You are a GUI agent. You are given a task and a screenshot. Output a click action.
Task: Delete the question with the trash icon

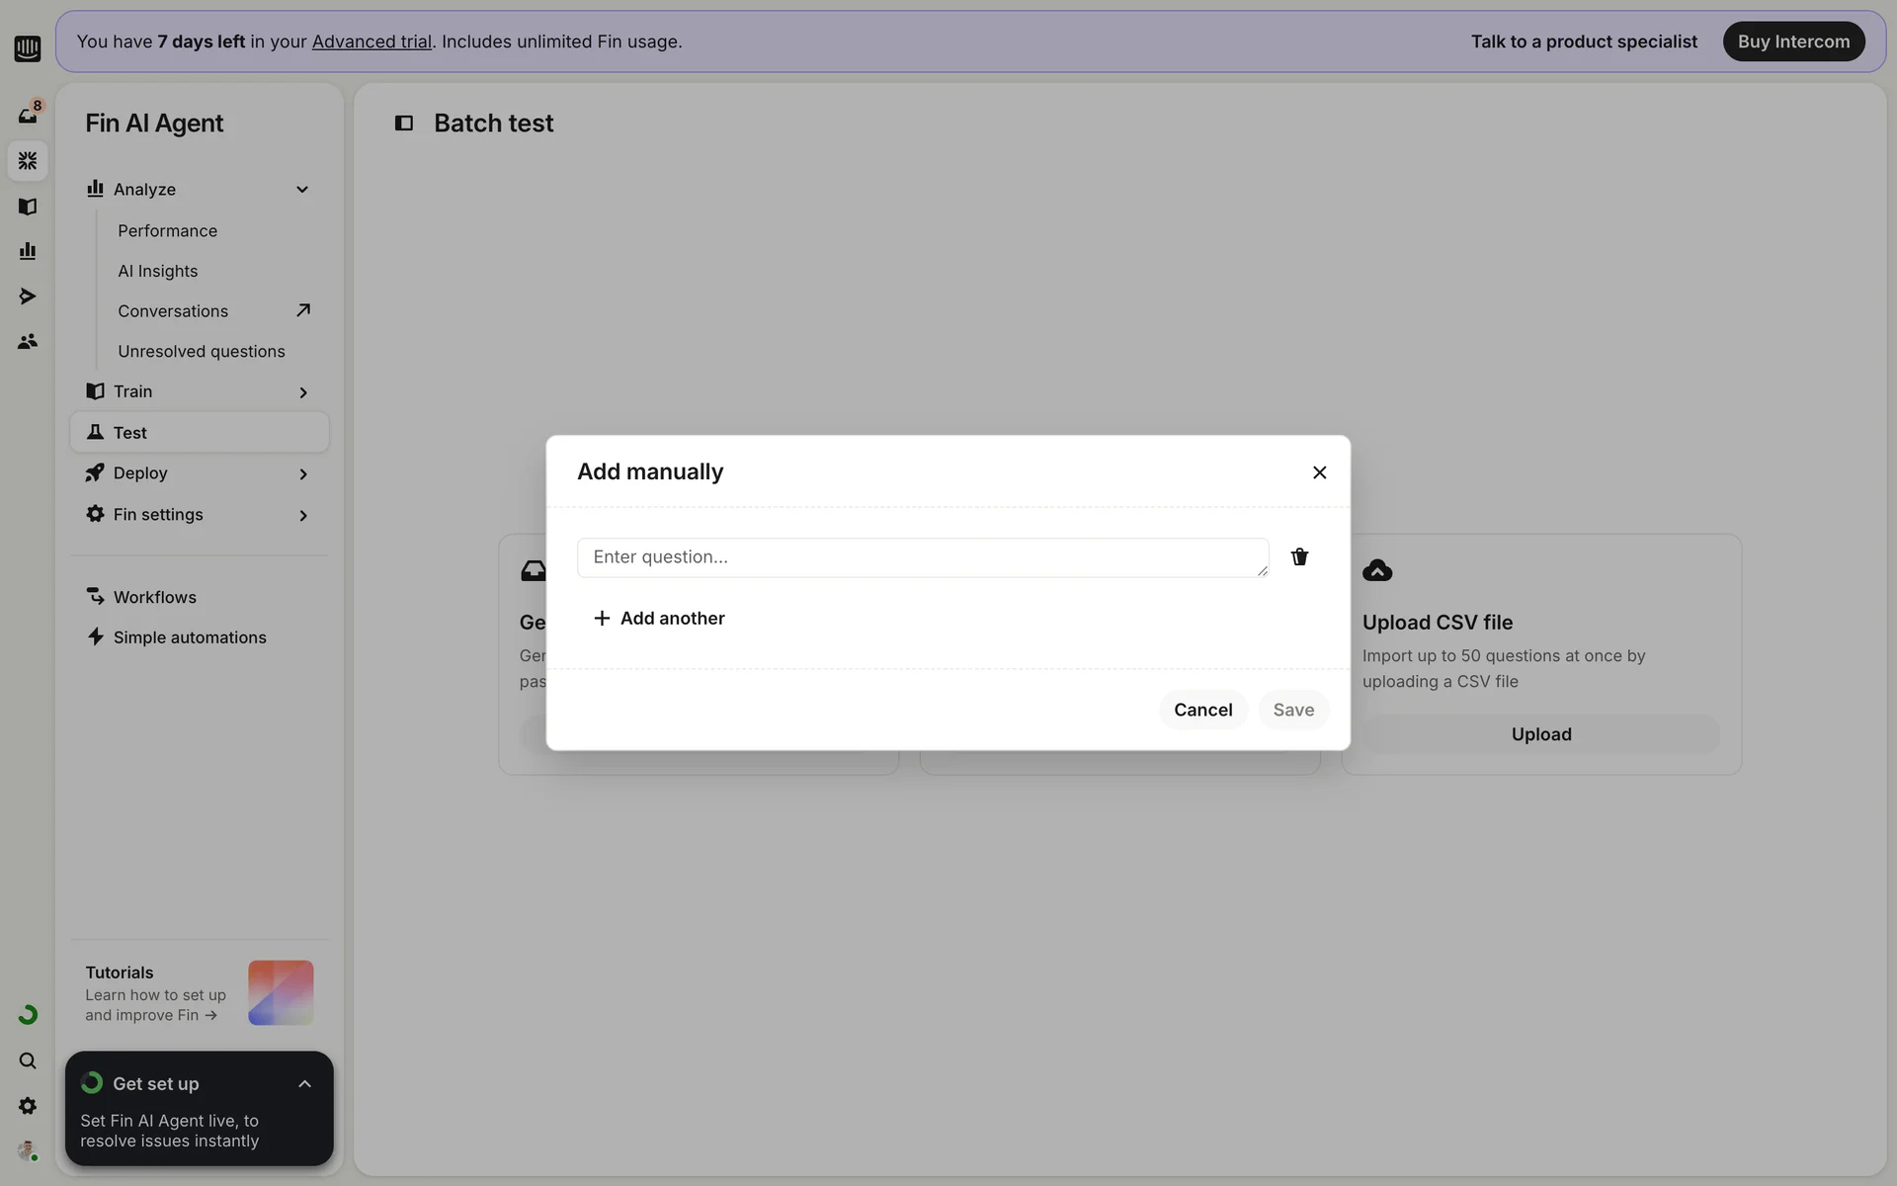1299,556
